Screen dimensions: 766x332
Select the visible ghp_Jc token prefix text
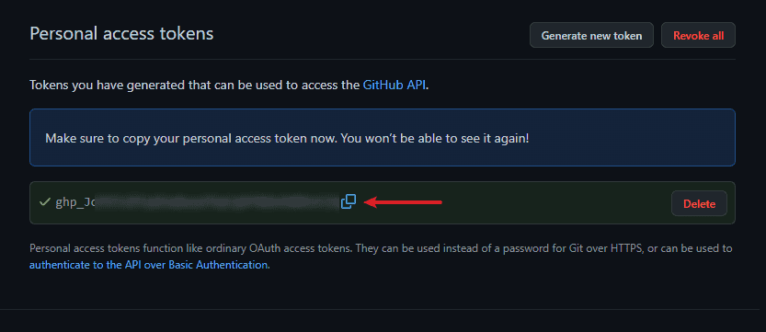[x=74, y=202]
